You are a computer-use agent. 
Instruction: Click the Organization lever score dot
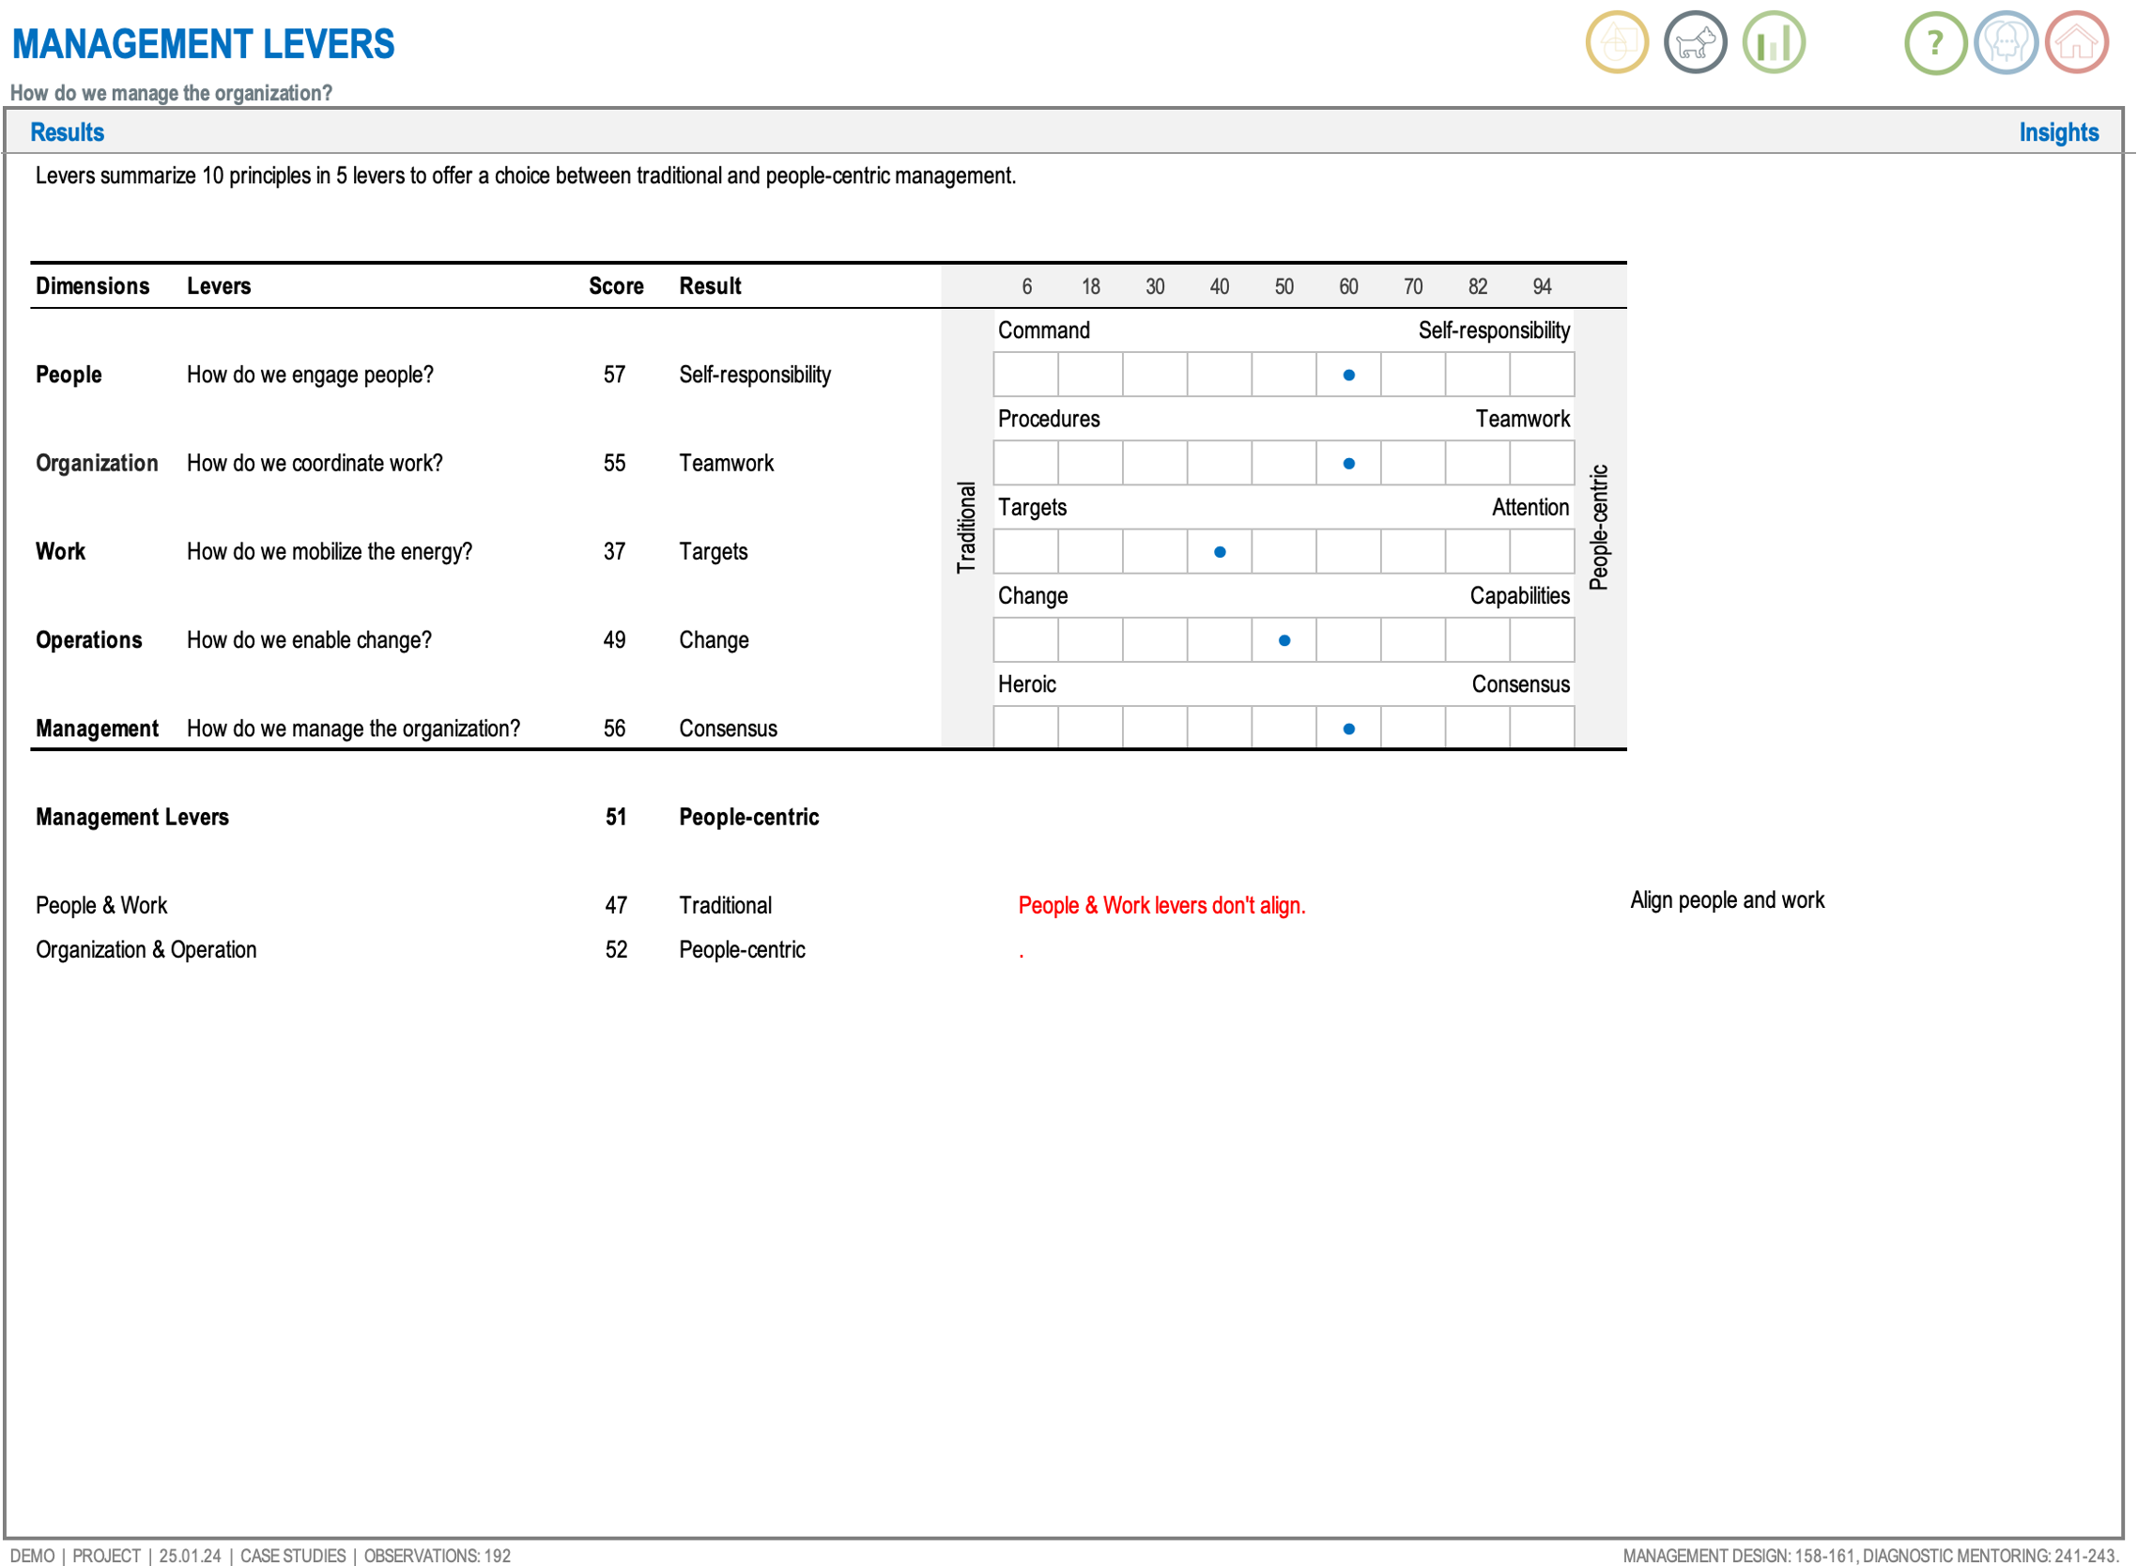[1348, 464]
